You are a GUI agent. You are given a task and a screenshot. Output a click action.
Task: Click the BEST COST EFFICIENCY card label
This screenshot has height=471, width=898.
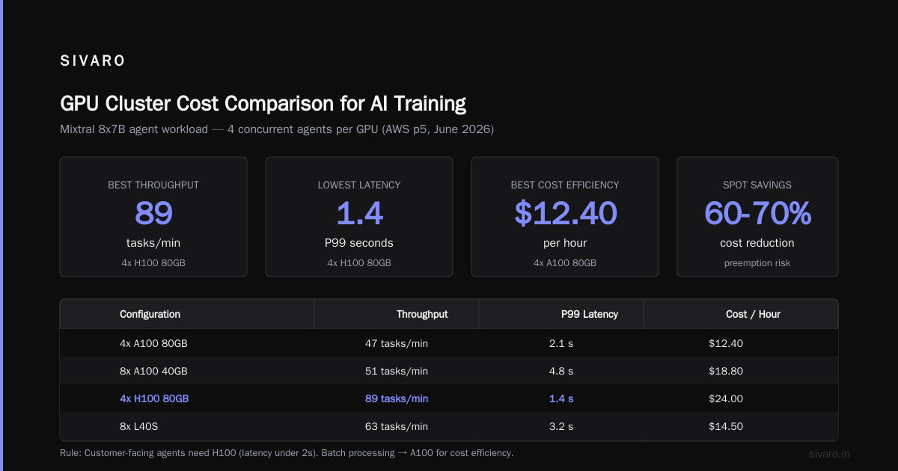tap(565, 185)
